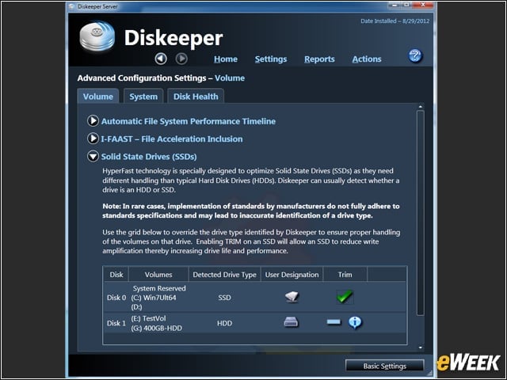The height and width of the screenshot is (380, 507).
Task: Expand Automatic File System Performance Timeline section
Action: [x=93, y=121]
